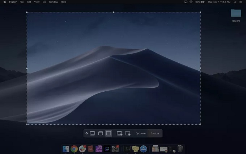Image resolution: width=246 pixels, height=154 pixels.
Task: Open System Preferences from the Dock
Action: pyautogui.click(x=115, y=149)
